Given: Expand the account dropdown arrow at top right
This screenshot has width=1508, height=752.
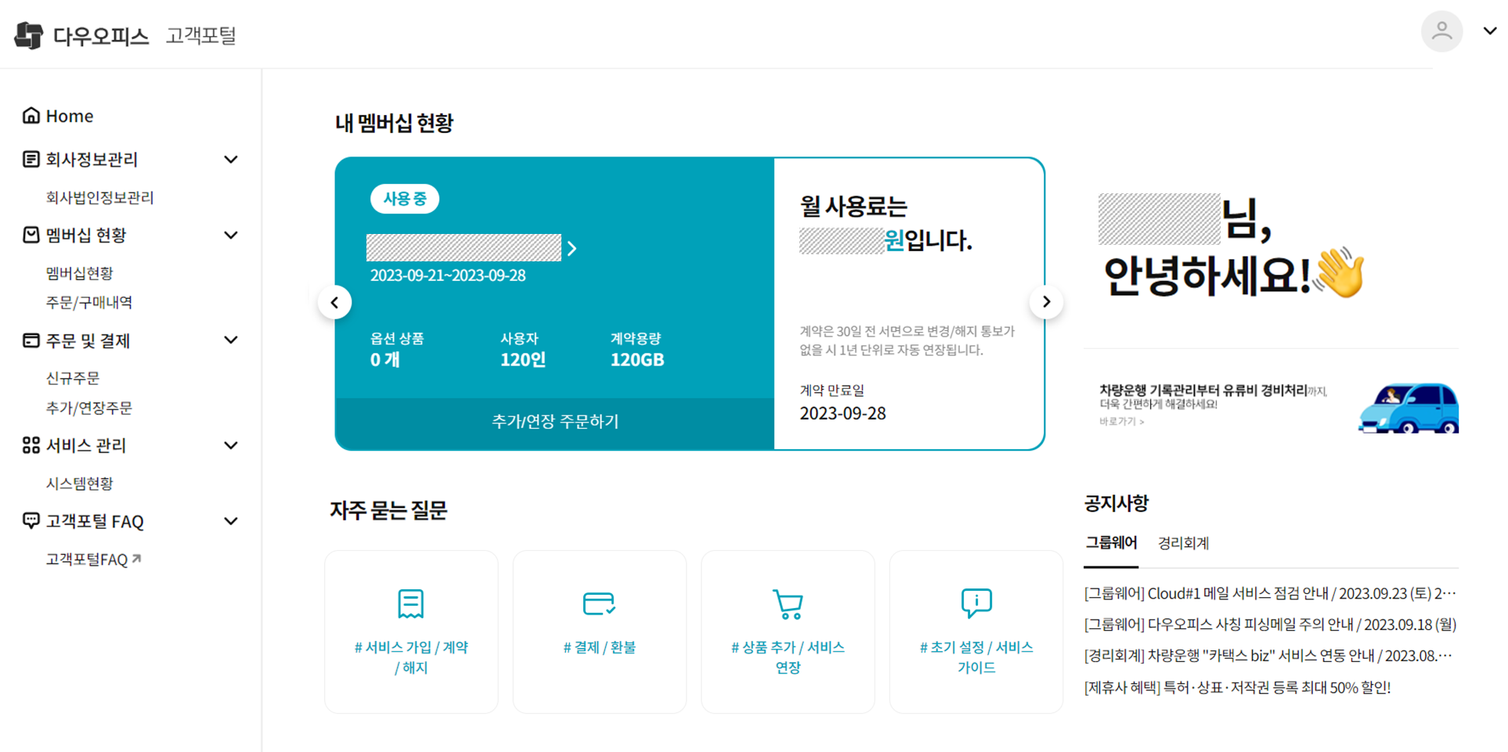Looking at the screenshot, I should coord(1489,31).
